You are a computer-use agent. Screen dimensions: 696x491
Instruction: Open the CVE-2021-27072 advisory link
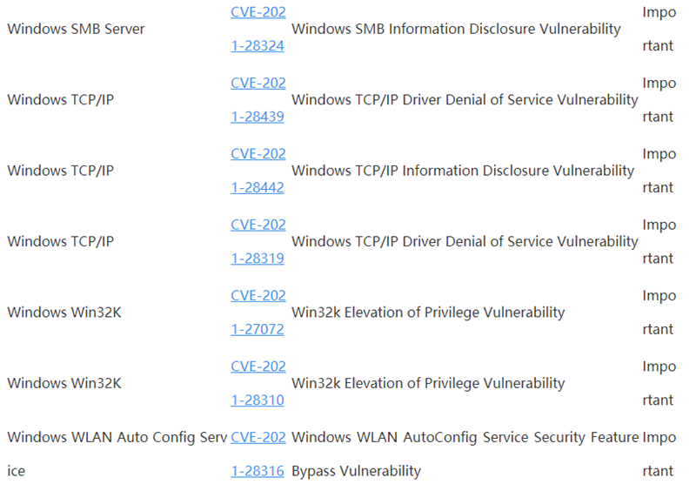258,296
